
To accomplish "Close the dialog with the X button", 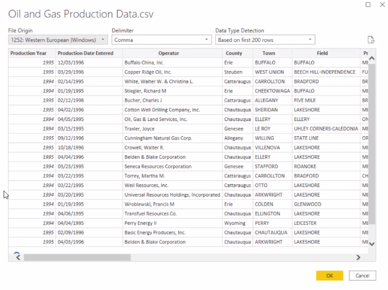I will click(382, 4).
